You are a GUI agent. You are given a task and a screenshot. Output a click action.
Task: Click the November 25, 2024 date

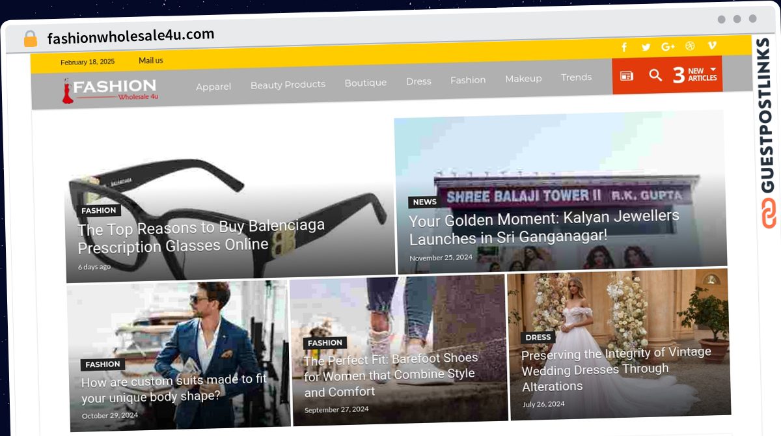tap(441, 258)
